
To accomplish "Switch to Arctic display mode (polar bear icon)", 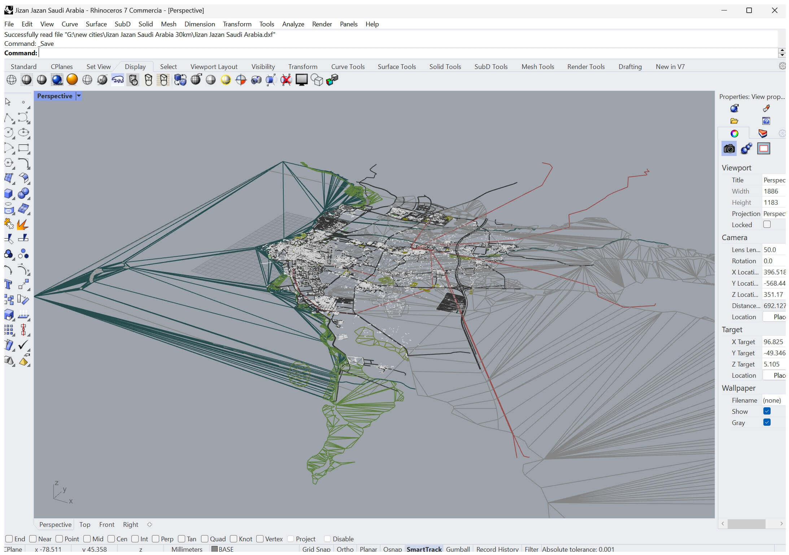I will [118, 80].
